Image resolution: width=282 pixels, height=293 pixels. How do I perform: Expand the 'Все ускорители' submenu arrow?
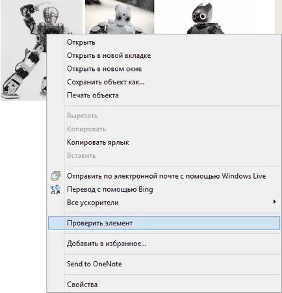pyautogui.click(x=275, y=202)
